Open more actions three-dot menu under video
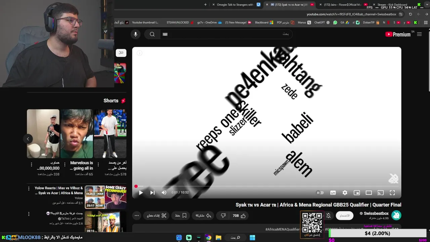The height and width of the screenshot is (242, 430). pos(137,216)
